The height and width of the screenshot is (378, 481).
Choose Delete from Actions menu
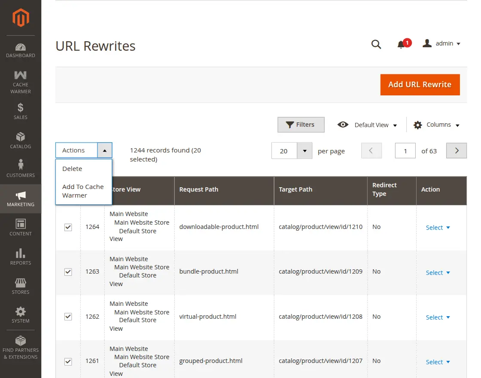pos(72,169)
